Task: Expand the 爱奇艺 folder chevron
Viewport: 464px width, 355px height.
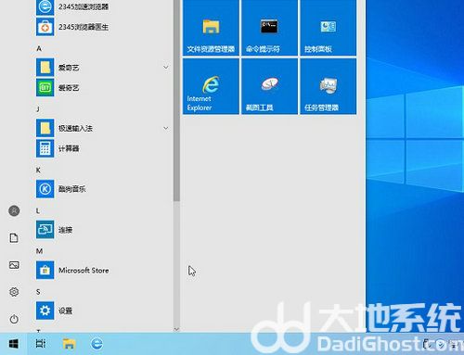Action: coord(166,67)
